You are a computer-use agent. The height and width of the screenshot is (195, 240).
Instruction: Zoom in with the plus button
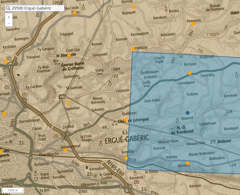coord(9,17)
